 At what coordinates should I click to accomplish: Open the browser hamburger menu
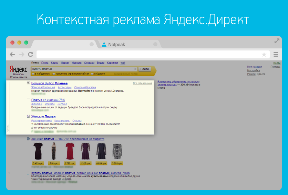[x=276, y=54]
